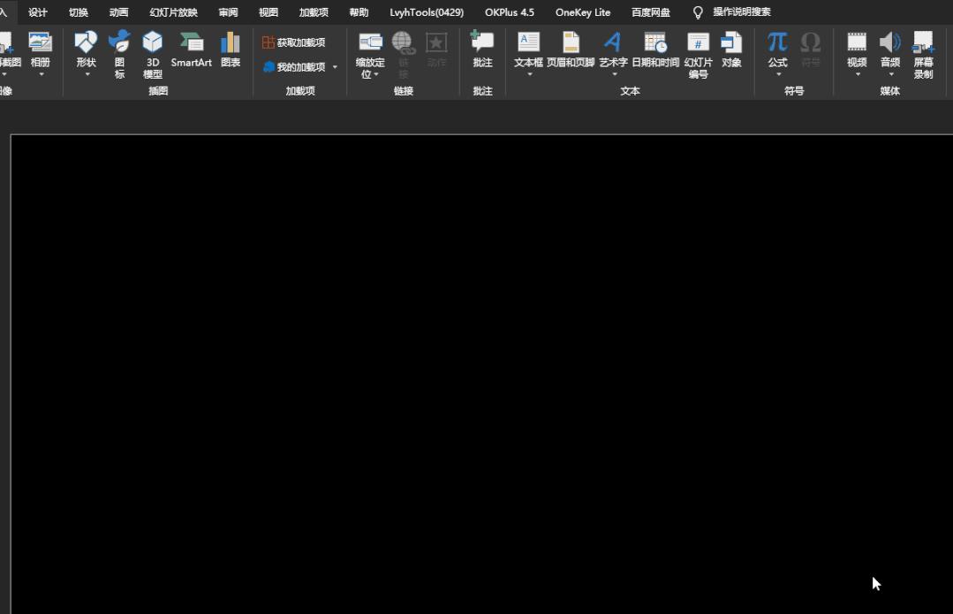
Task: Switch to the 动画 animations tab
Action: 118,12
